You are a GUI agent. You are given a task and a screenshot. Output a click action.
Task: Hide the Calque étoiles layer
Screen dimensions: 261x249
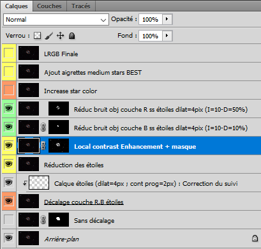[9, 183]
